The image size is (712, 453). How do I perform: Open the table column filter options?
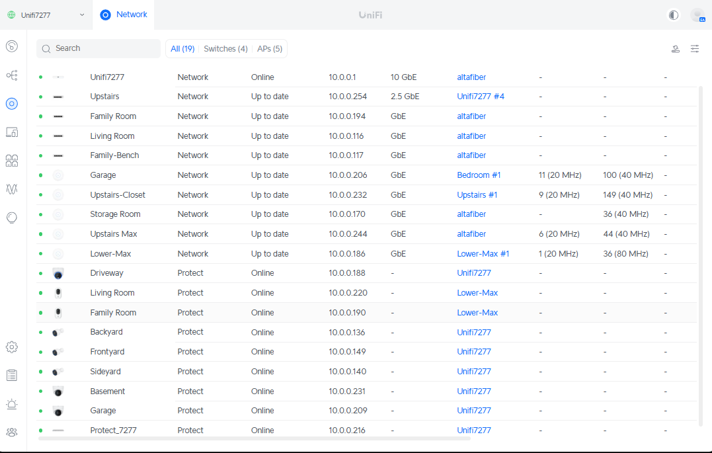point(695,49)
